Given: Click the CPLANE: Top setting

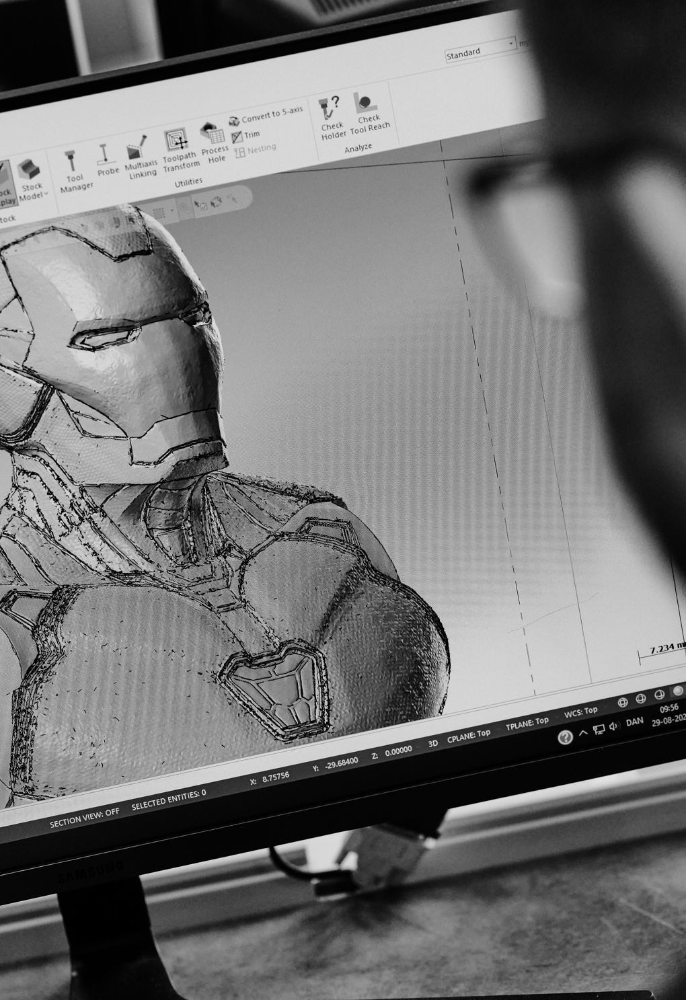Looking at the screenshot, I should (x=468, y=735).
